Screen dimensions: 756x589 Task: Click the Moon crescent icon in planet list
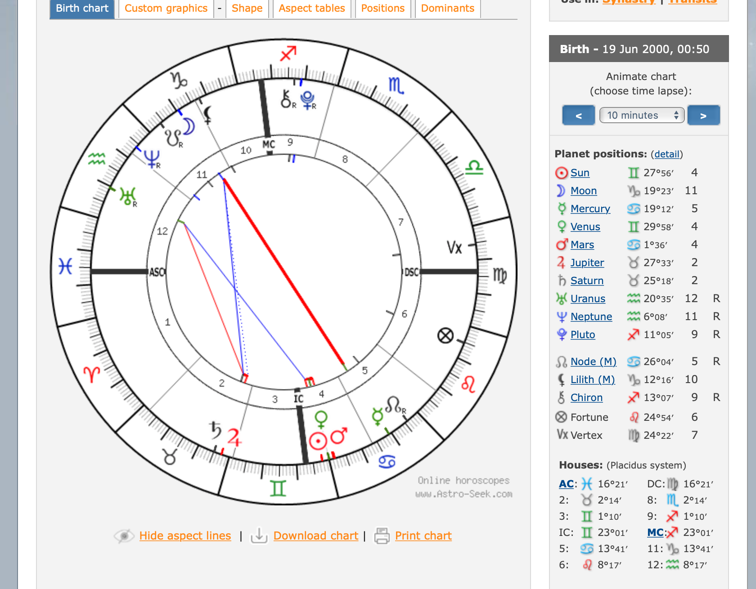[x=561, y=191]
